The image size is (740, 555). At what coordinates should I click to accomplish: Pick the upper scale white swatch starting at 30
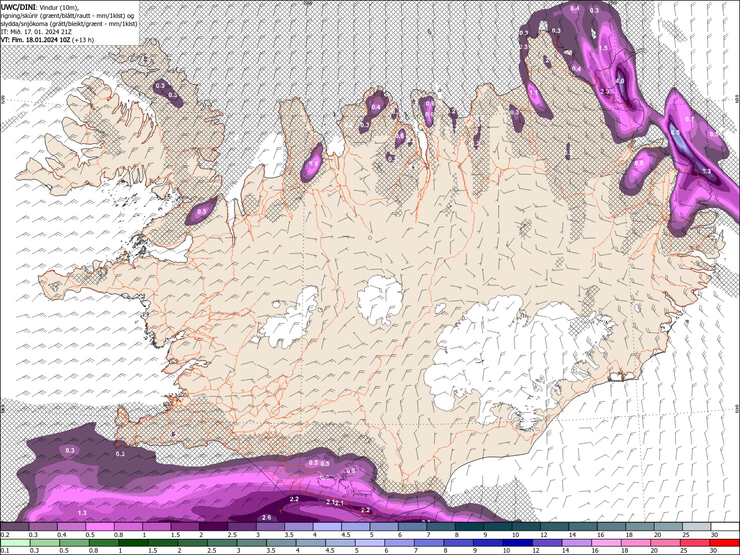pyautogui.click(x=725, y=527)
